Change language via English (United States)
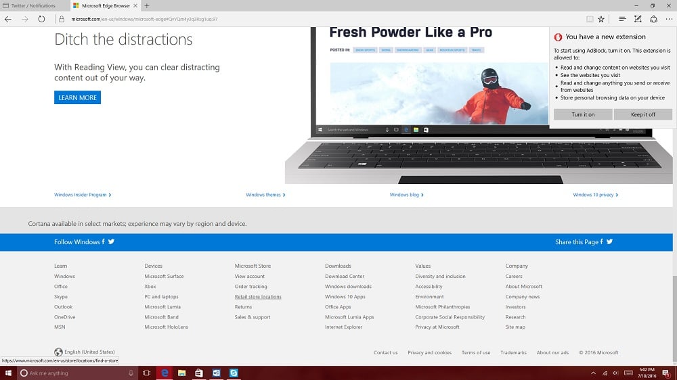Viewport: 677px width, 380px height. click(85, 352)
